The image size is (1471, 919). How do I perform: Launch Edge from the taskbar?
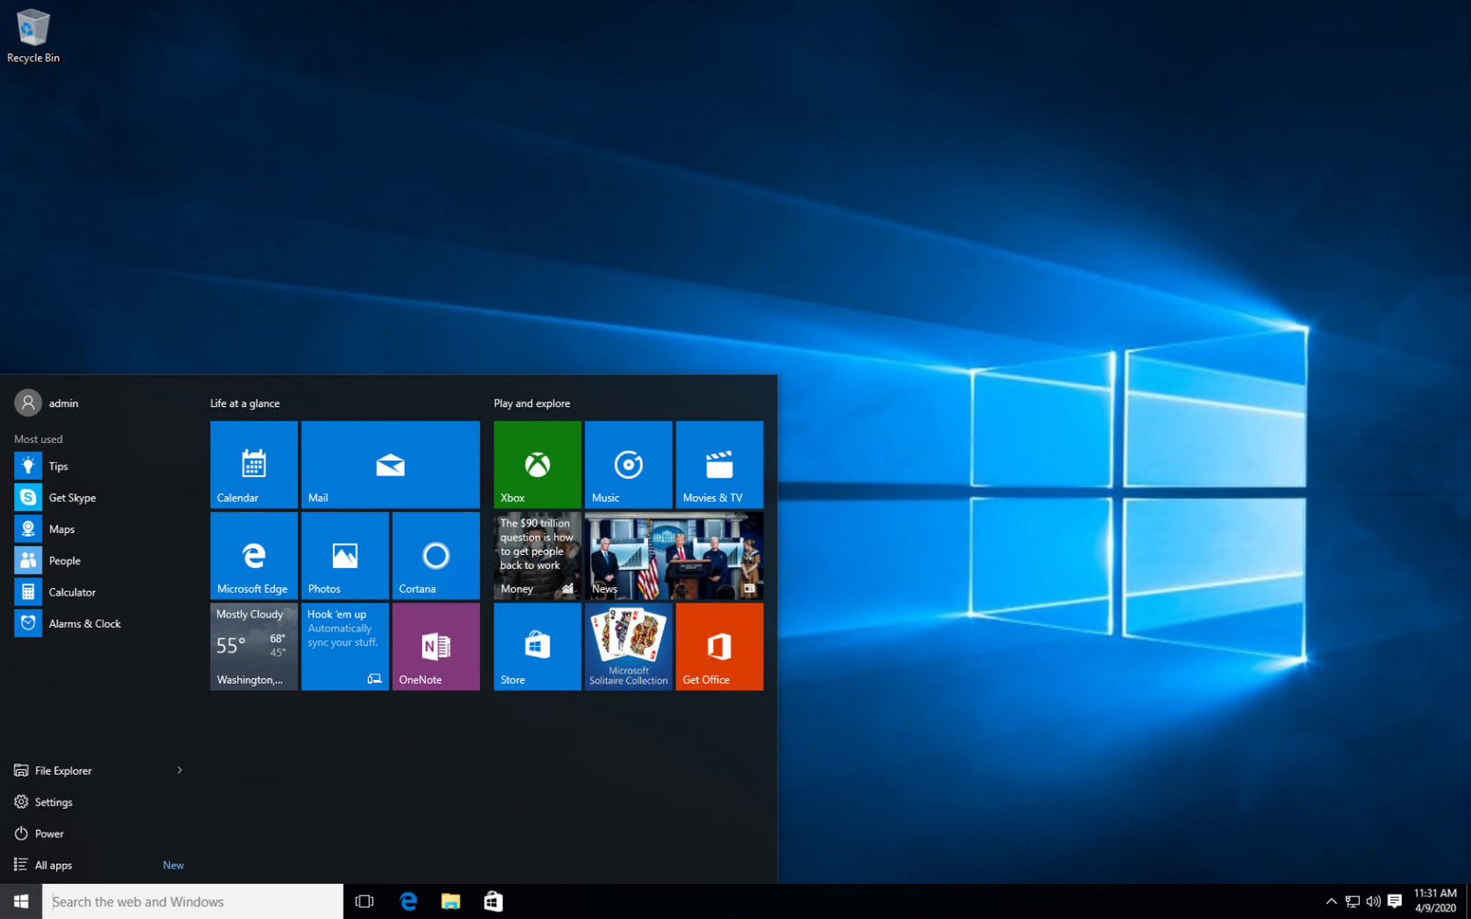click(408, 902)
